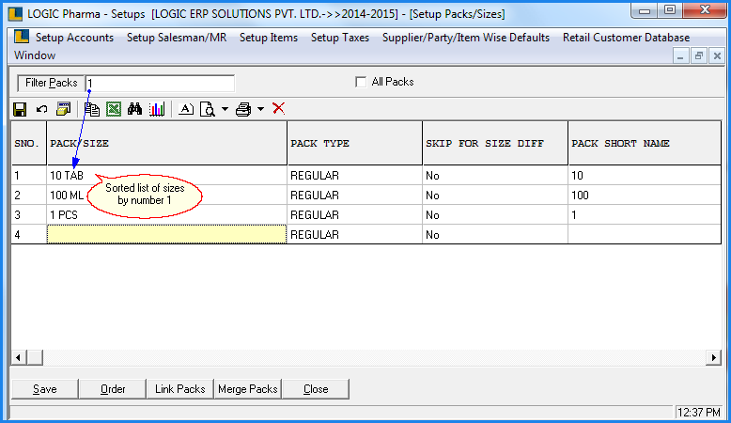Close the inner Setup Packs/Sizes window
This screenshot has width=731, height=423.
[717, 56]
